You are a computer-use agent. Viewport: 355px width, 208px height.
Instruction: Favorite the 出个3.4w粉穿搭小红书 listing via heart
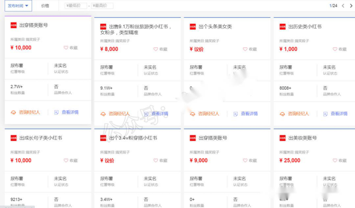[156, 160]
